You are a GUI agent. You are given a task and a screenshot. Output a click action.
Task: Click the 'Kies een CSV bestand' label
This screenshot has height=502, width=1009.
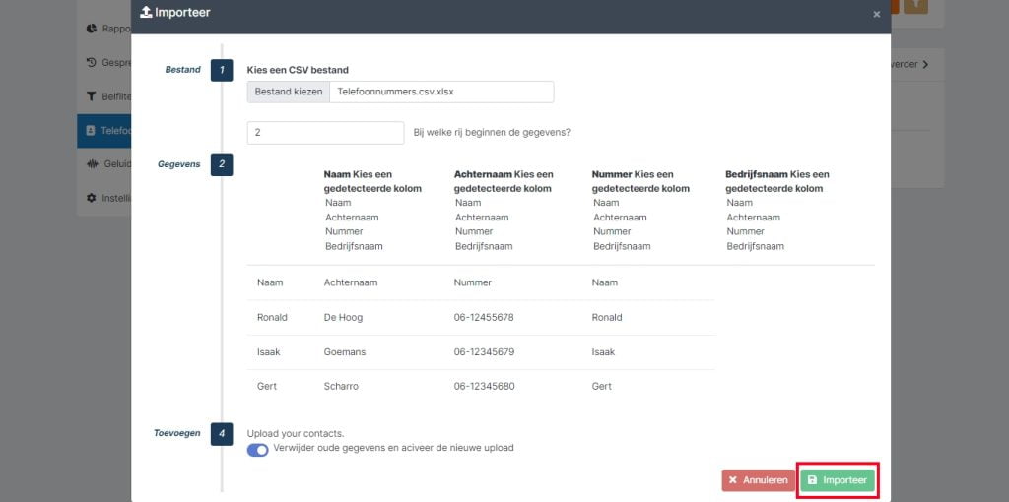[x=298, y=70]
